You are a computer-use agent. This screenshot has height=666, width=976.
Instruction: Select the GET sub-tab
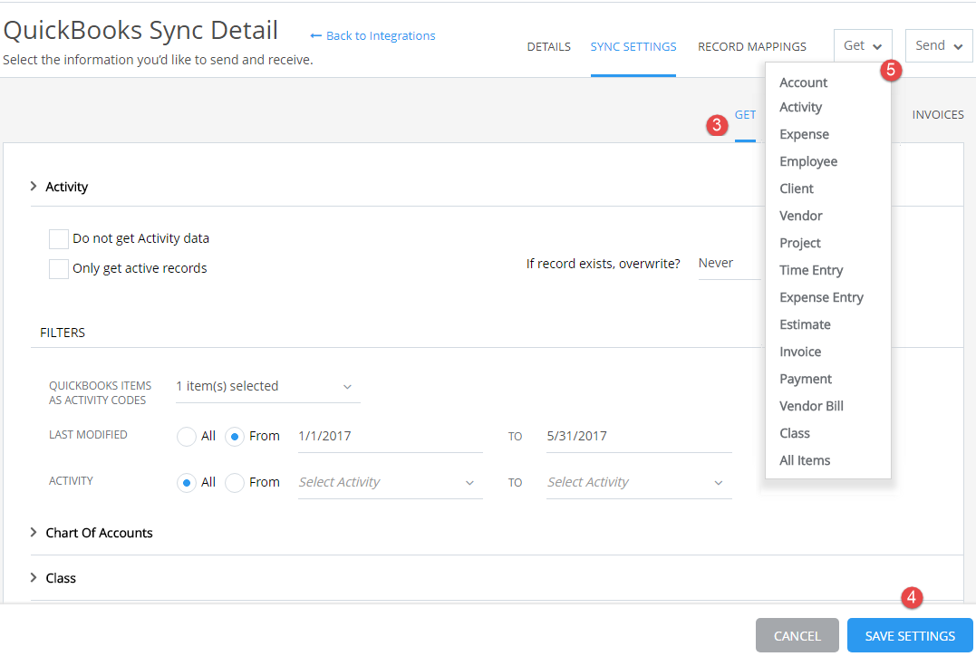(x=745, y=114)
